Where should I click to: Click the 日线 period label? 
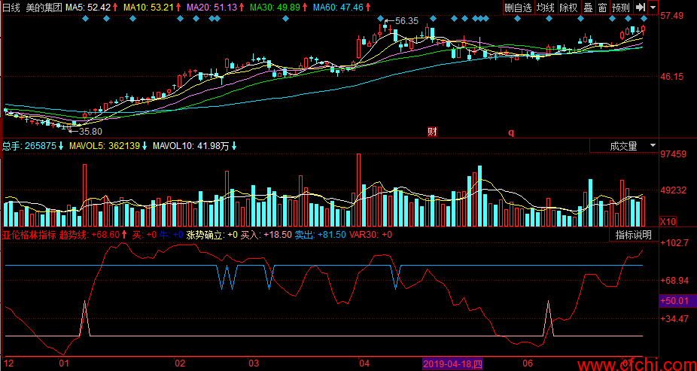11,7
